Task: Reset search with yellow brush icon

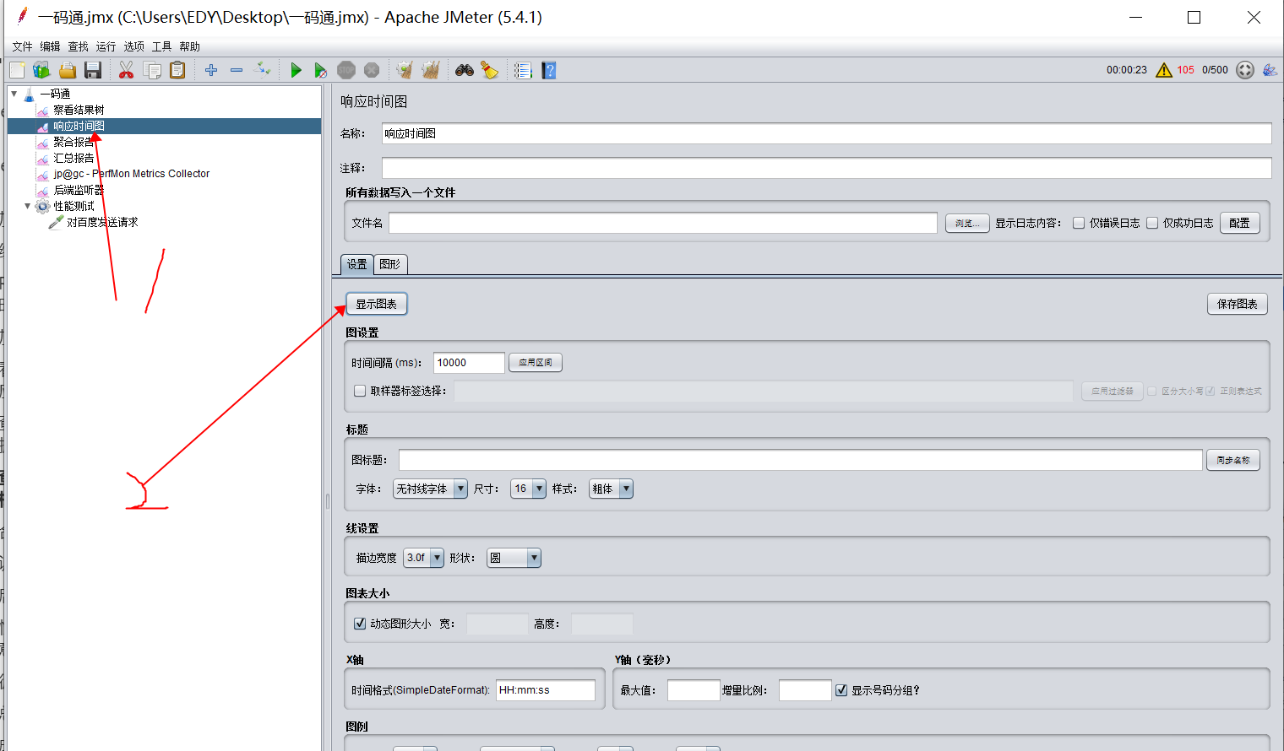Action: pos(490,70)
